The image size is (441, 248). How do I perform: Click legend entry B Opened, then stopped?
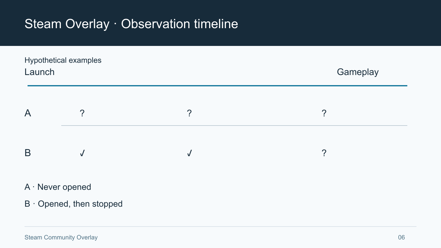pos(73,204)
